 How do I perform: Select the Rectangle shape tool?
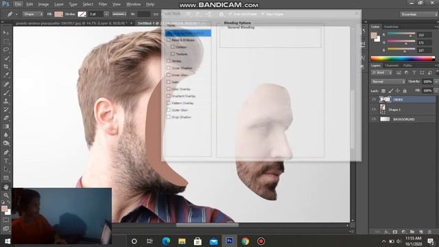point(6,178)
